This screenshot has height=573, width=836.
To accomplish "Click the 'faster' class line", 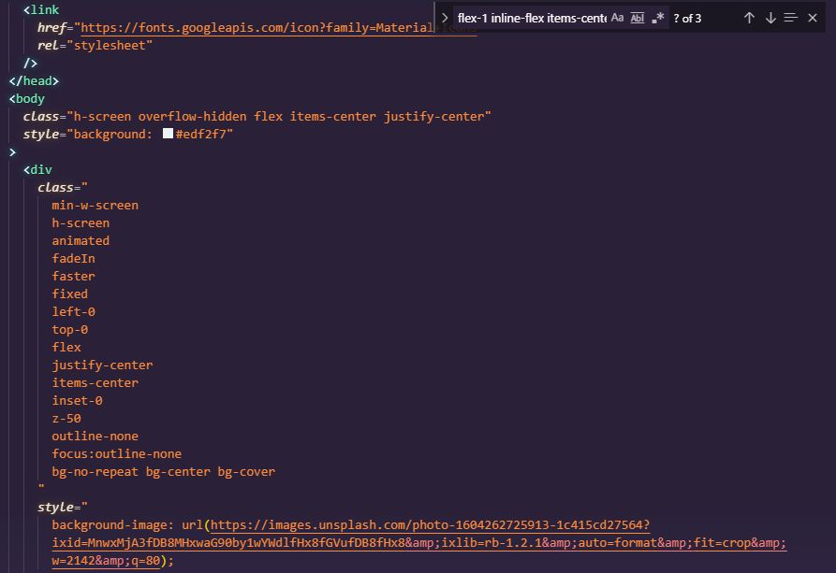I will tap(74, 276).
